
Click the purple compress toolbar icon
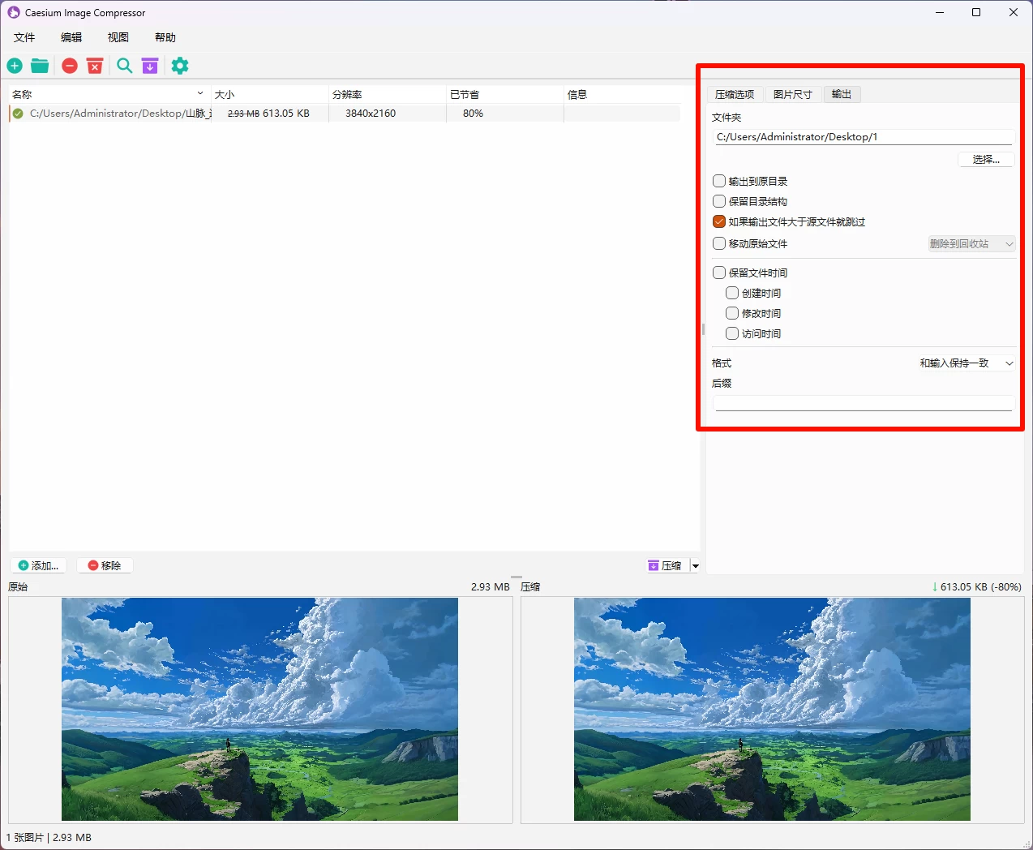point(150,66)
